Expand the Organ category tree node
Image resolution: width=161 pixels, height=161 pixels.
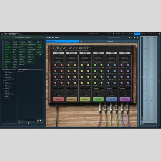[x=4, y=89]
